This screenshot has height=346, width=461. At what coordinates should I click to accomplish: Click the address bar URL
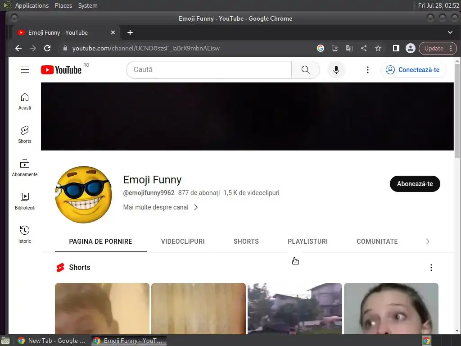(146, 48)
